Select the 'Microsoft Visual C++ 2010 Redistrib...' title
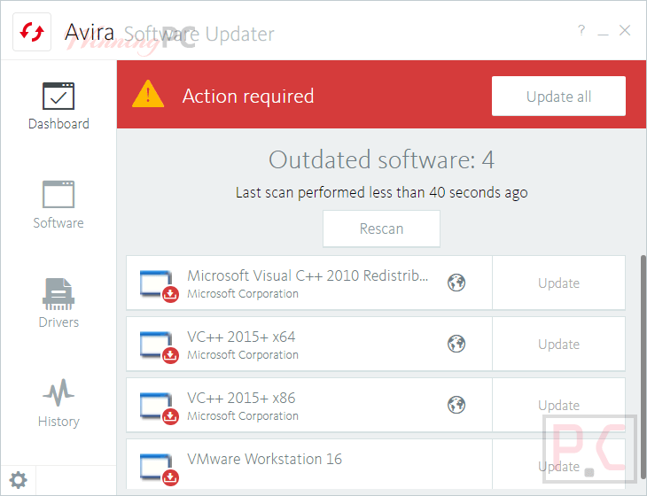647x496 pixels. (308, 275)
